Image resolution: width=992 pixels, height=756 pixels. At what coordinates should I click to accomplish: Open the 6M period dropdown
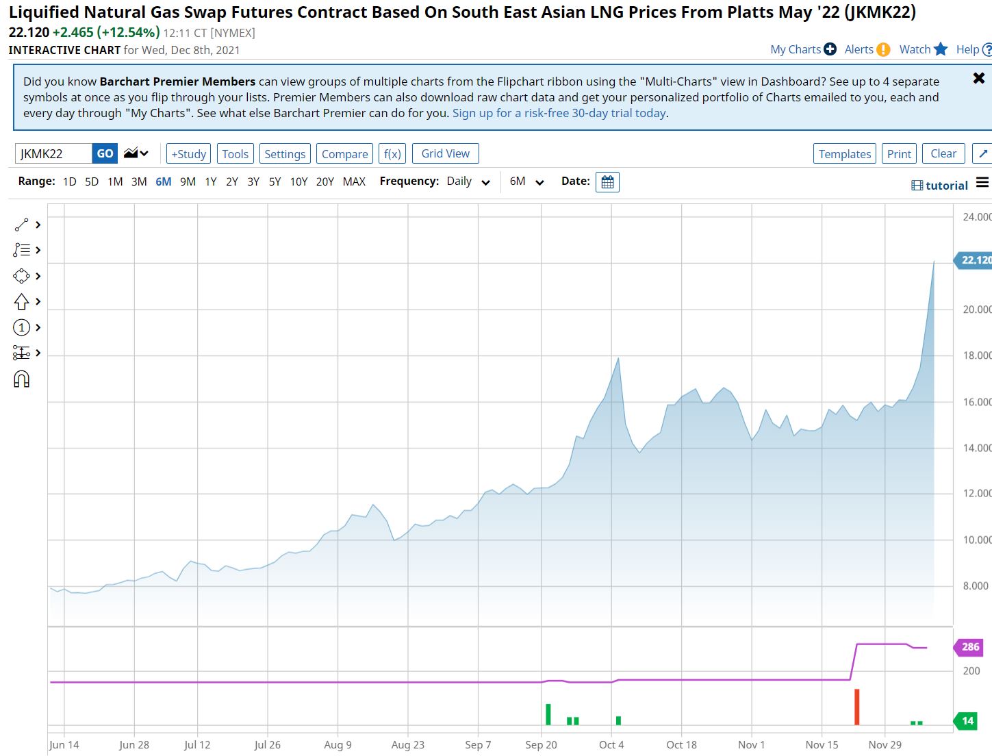click(x=526, y=181)
